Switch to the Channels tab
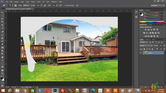The image size is (166, 93). click(148, 40)
